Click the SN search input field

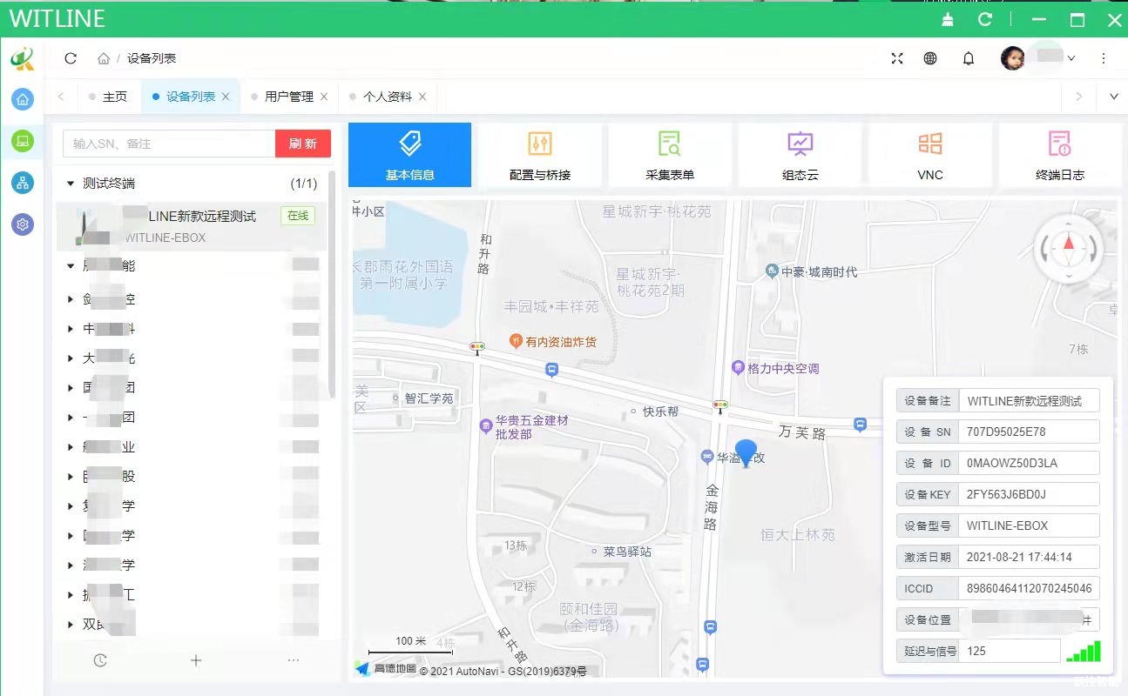(x=169, y=144)
